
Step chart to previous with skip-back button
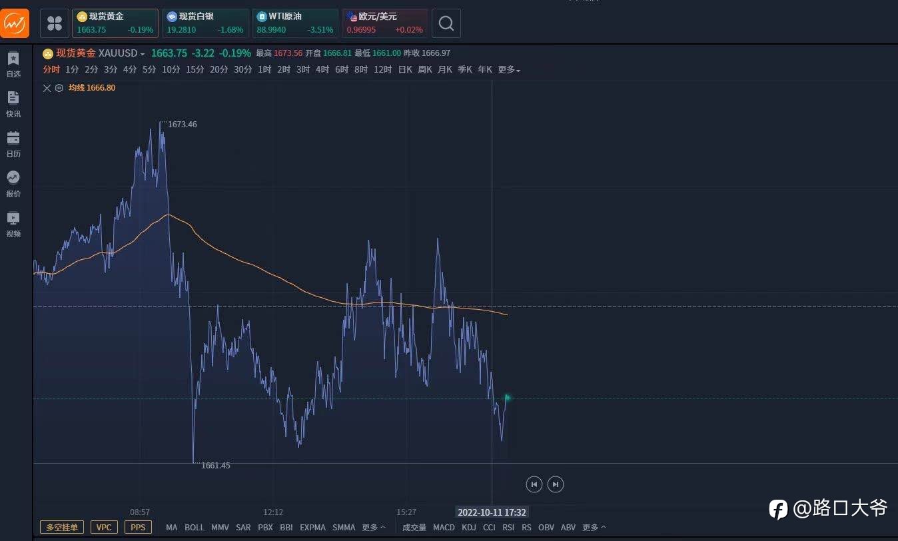coord(534,484)
